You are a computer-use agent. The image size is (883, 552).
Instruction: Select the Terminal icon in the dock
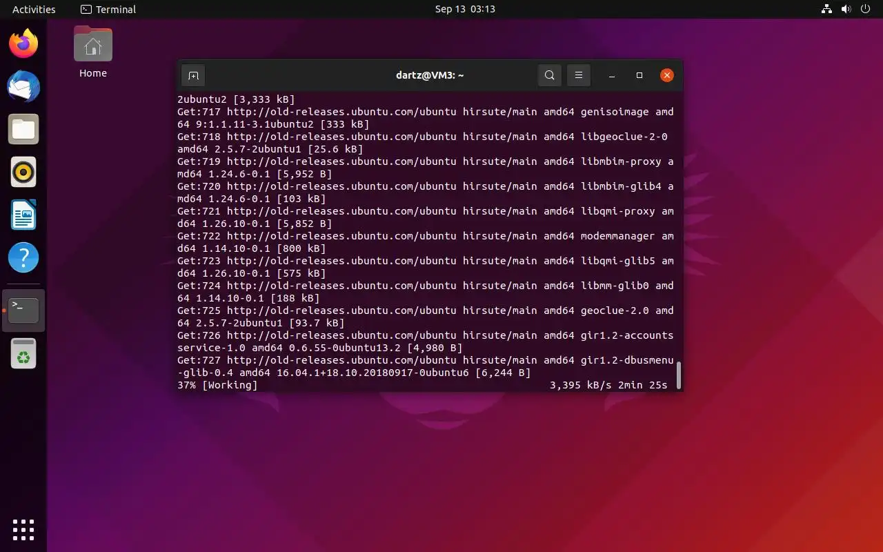click(23, 310)
